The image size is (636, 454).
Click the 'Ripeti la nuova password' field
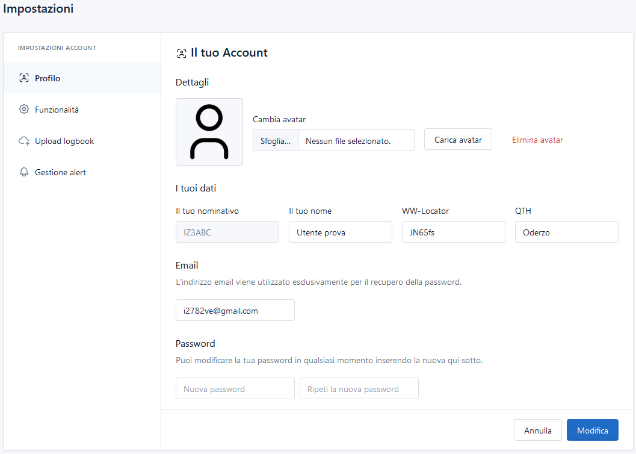point(359,388)
